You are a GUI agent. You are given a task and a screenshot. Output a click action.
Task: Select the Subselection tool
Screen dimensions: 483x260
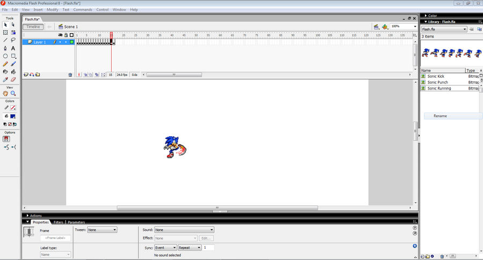click(13, 25)
